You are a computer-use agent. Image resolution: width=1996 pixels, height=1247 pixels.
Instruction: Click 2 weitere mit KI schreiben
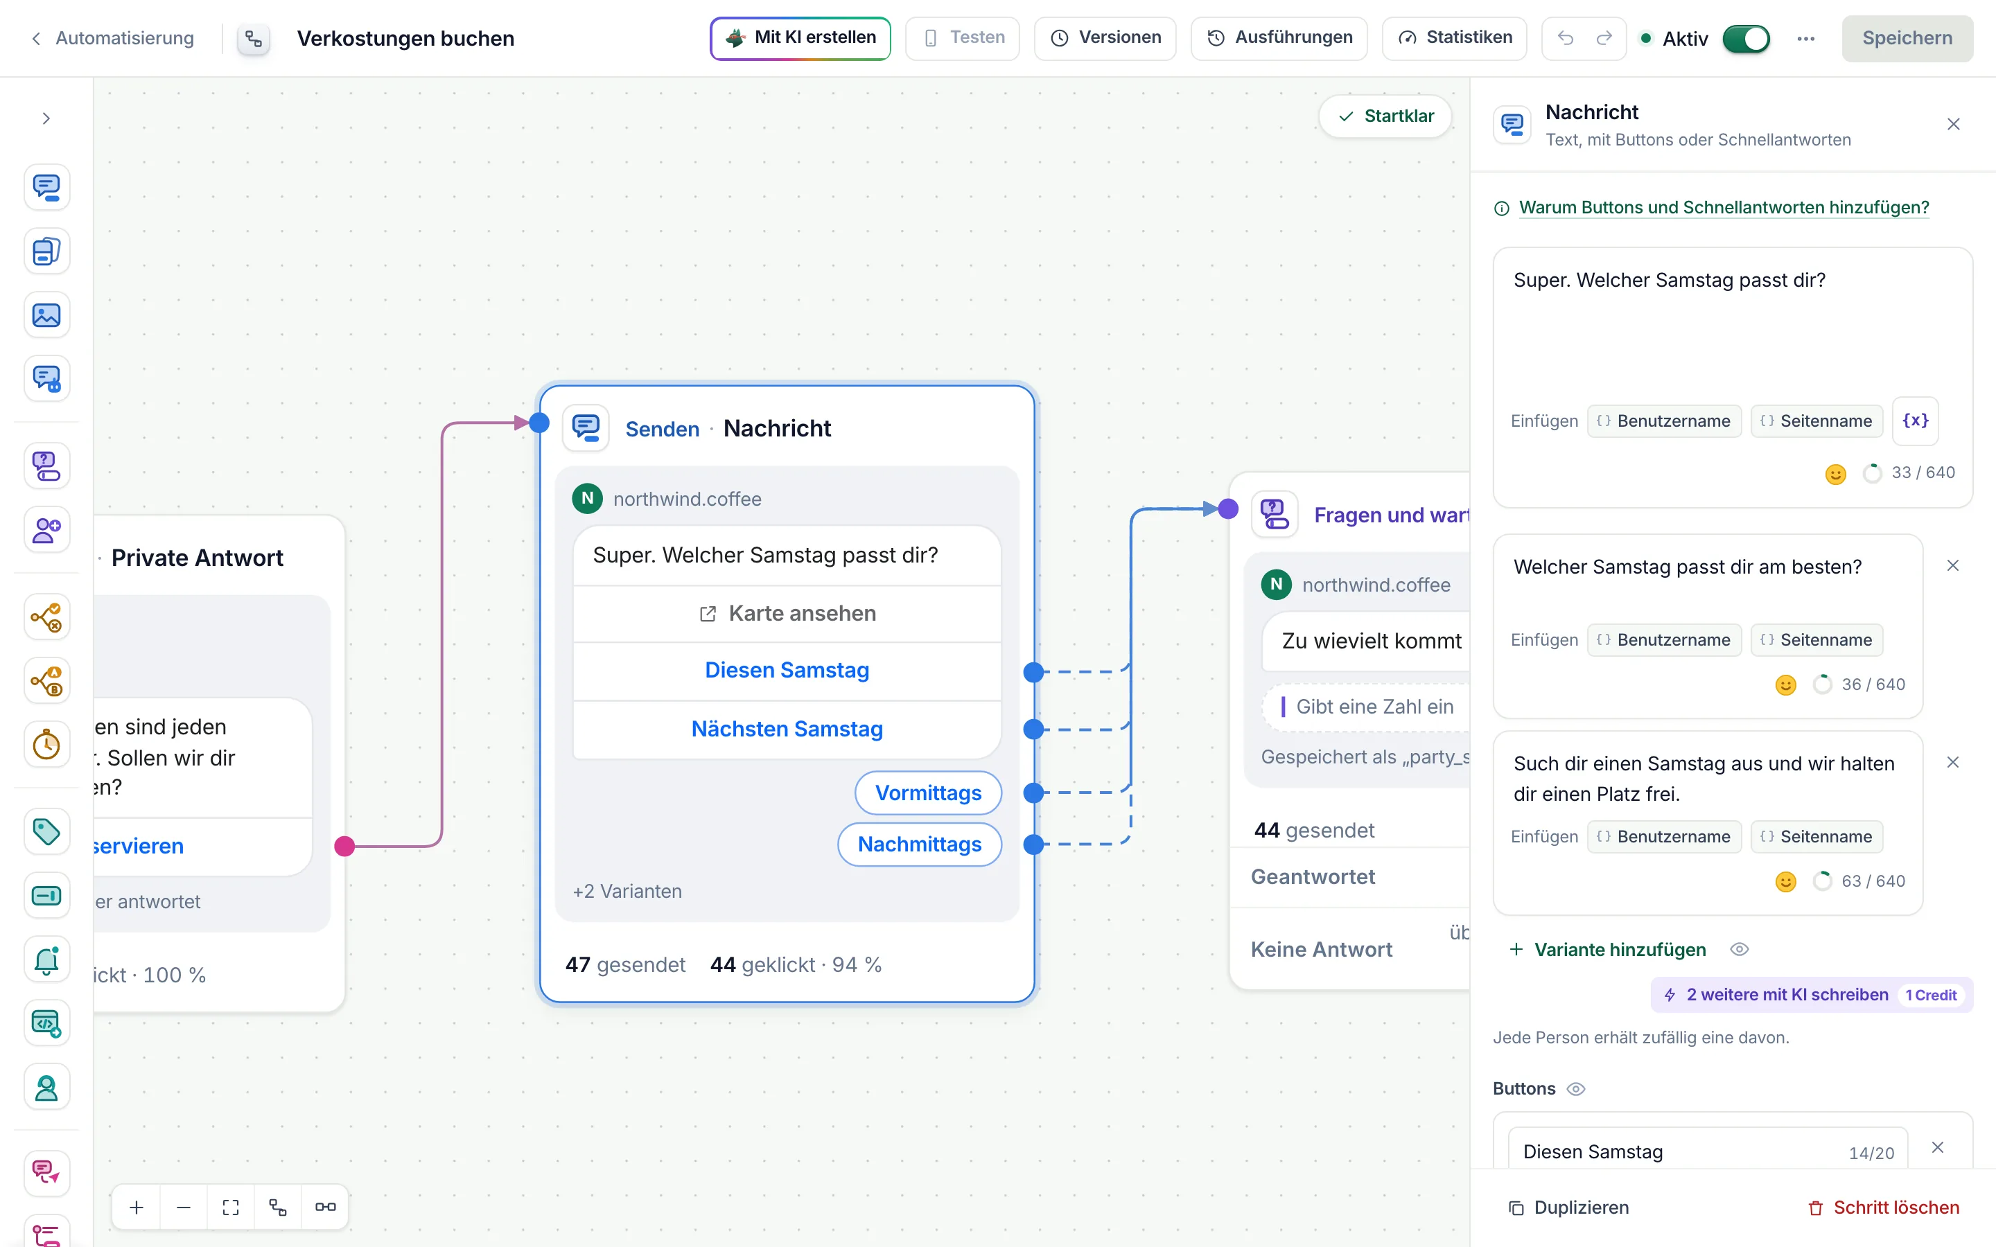coord(1811,995)
